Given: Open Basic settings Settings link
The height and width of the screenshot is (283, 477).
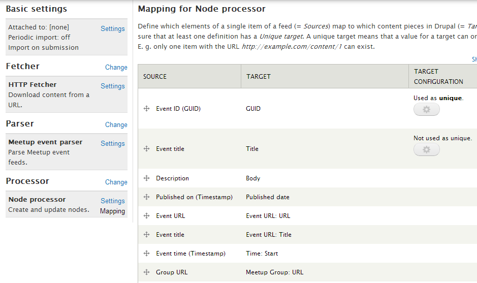Looking at the screenshot, I should point(113,28).
